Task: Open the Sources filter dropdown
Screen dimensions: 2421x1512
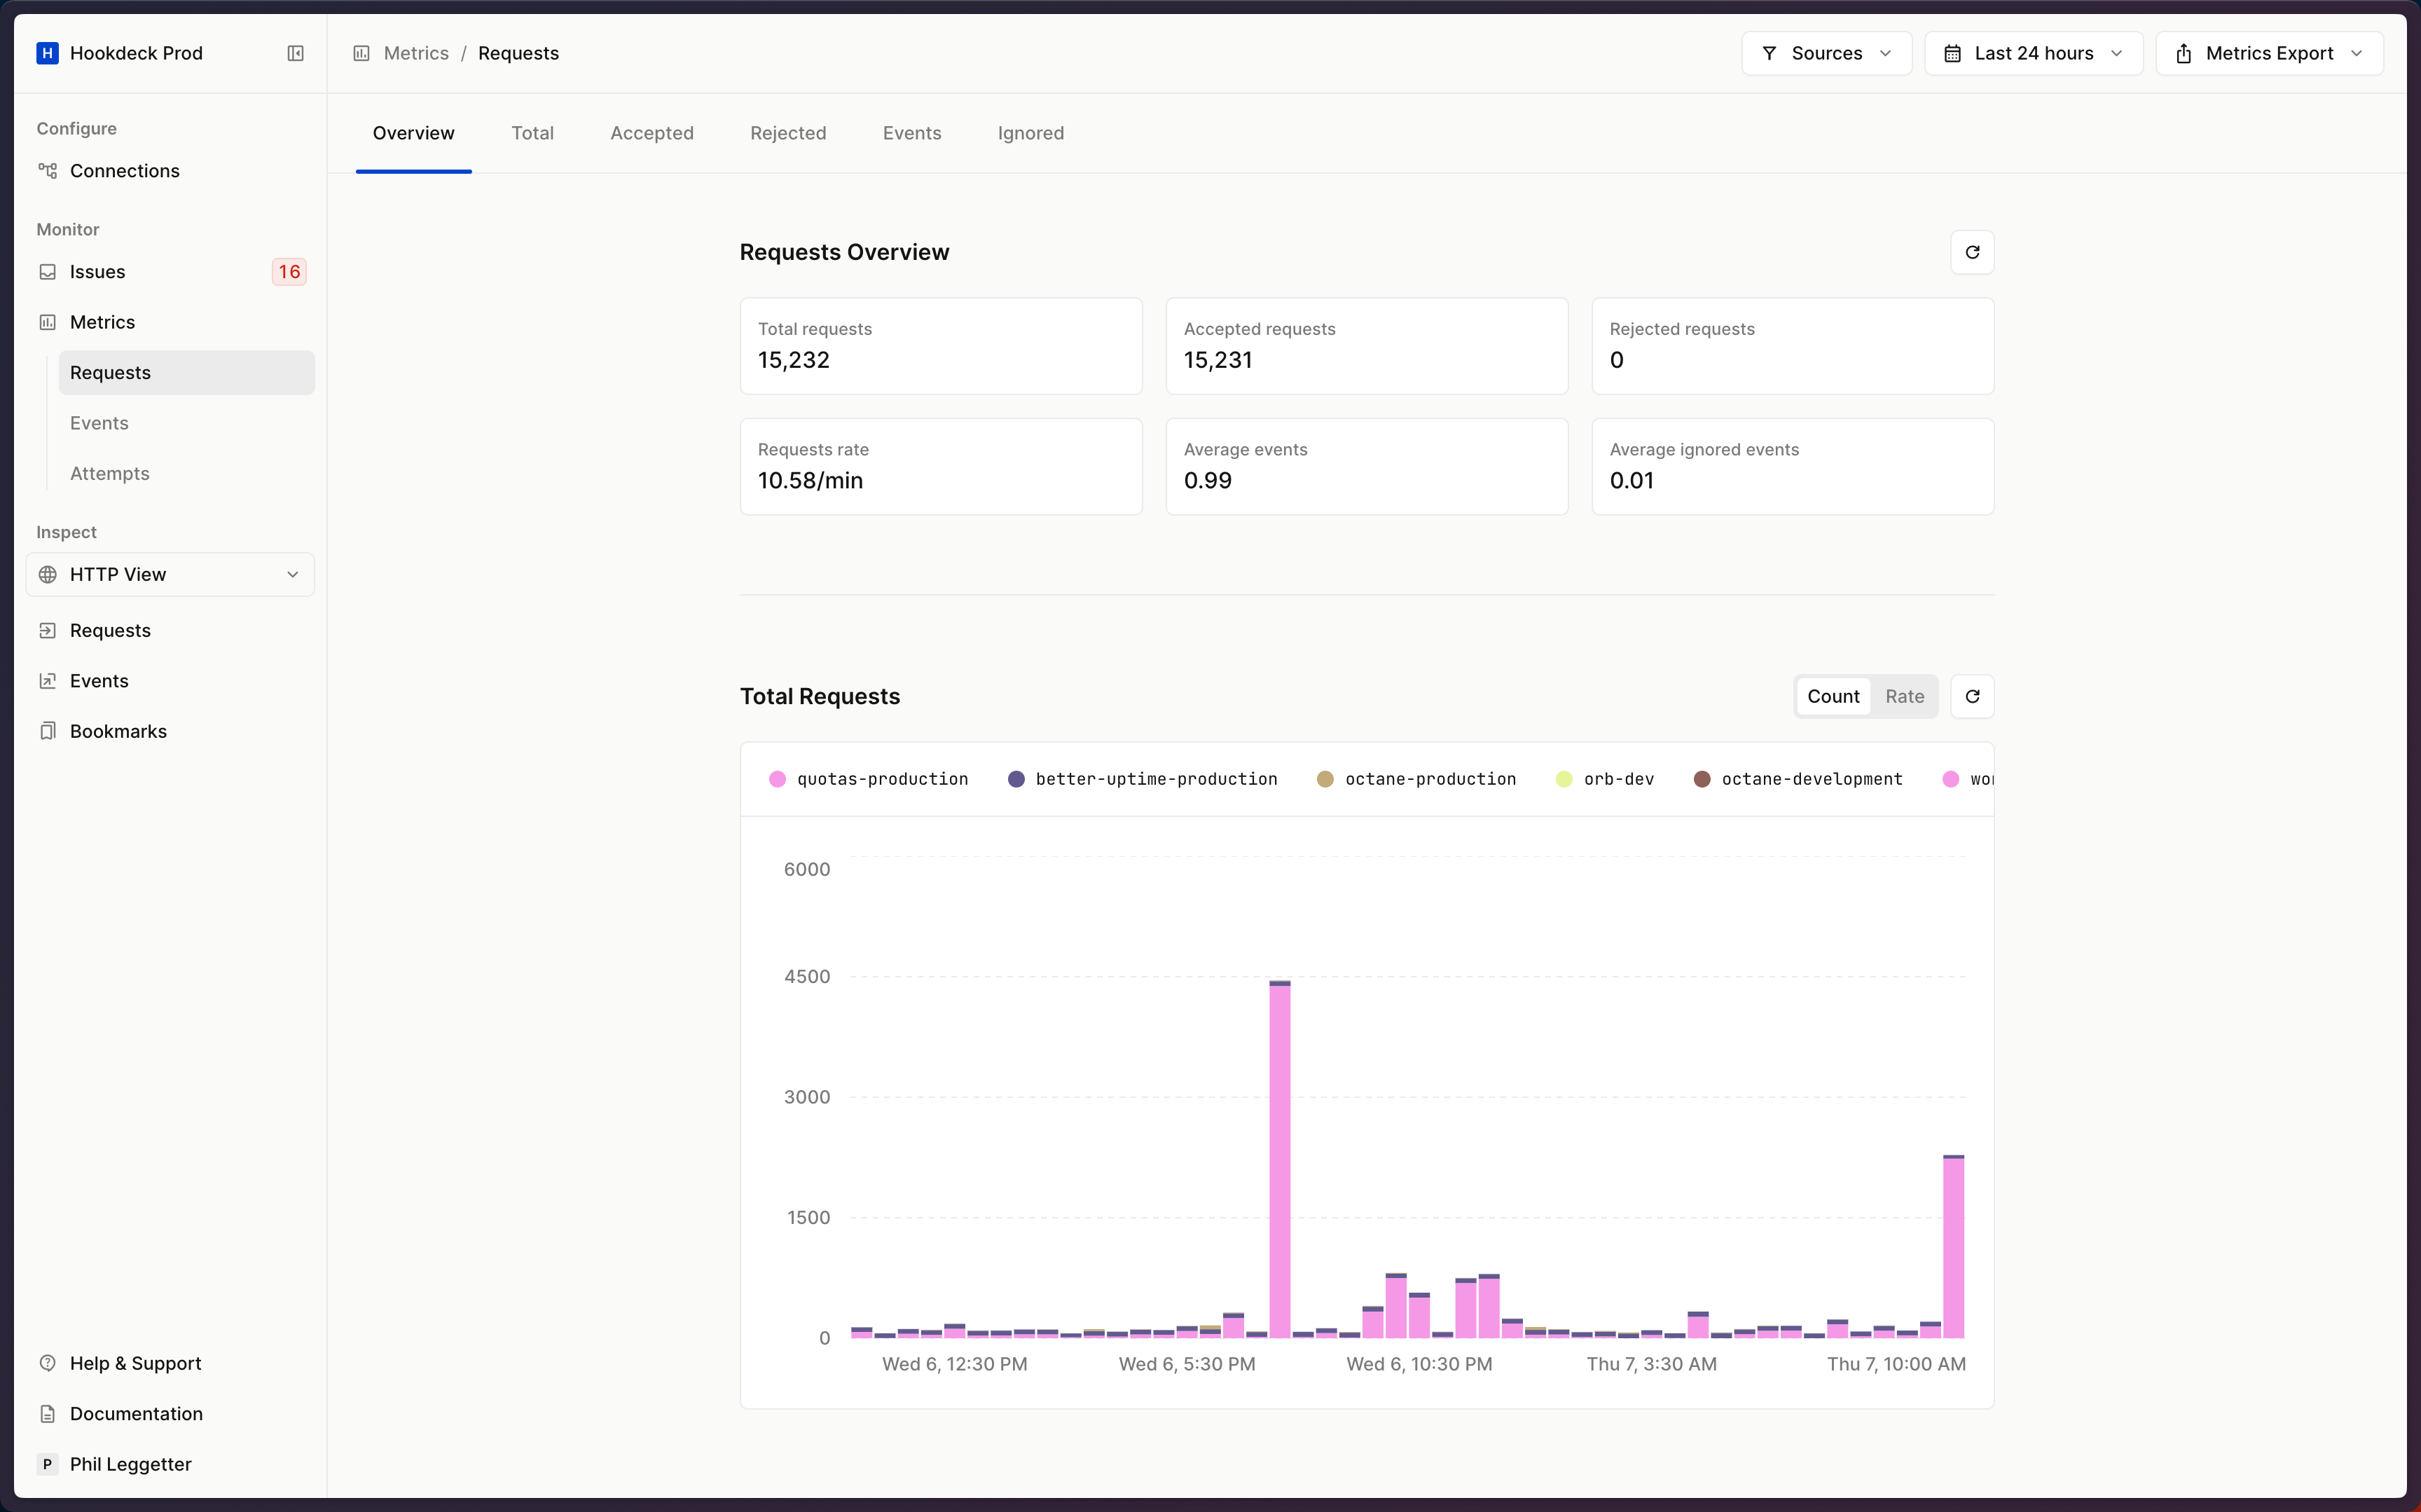Action: click(1826, 52)
